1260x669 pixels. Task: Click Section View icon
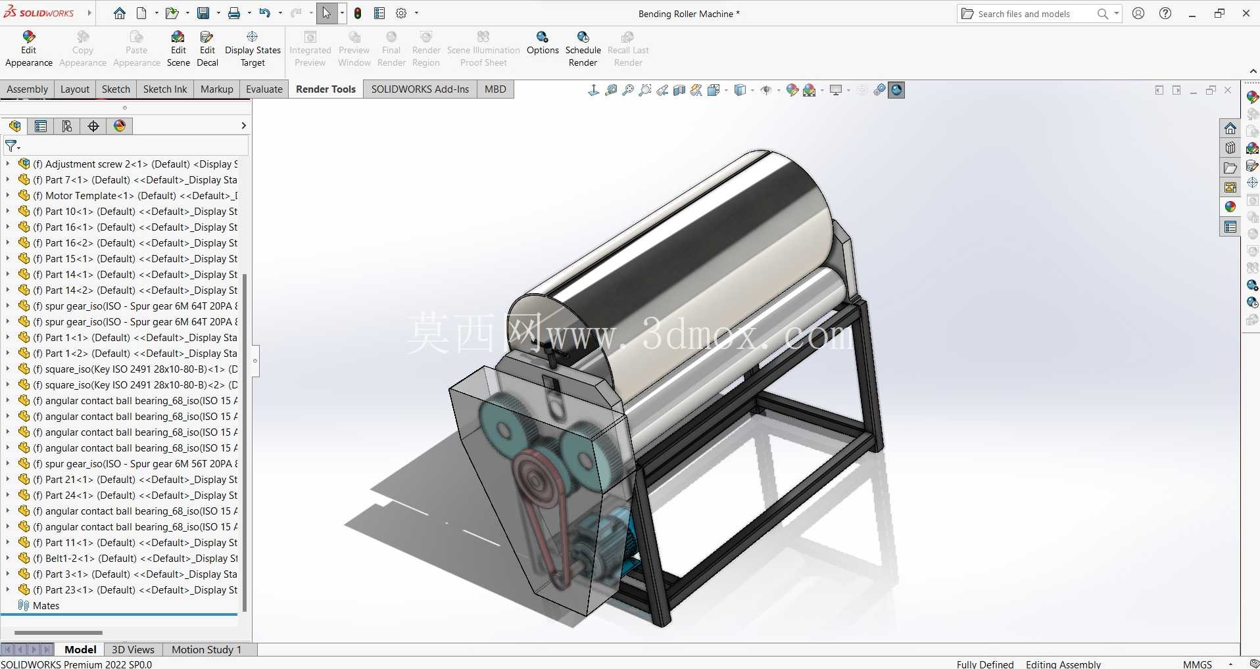(679, 90)
